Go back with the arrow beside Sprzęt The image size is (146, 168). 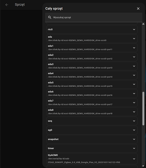coord(7,5)
